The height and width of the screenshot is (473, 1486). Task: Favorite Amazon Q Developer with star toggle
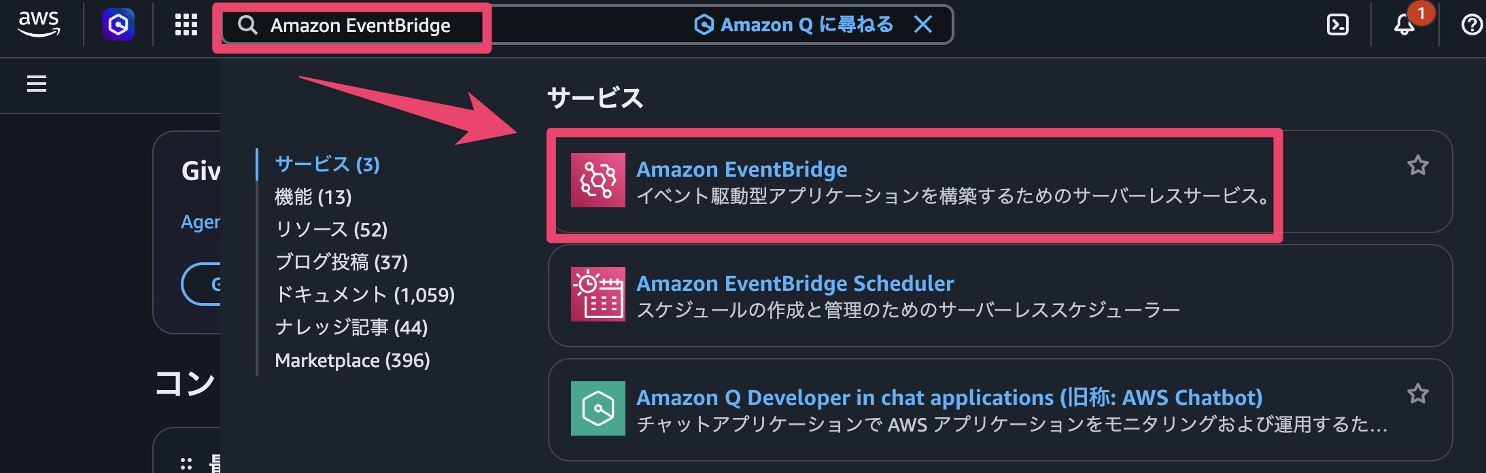[1418, 393]
